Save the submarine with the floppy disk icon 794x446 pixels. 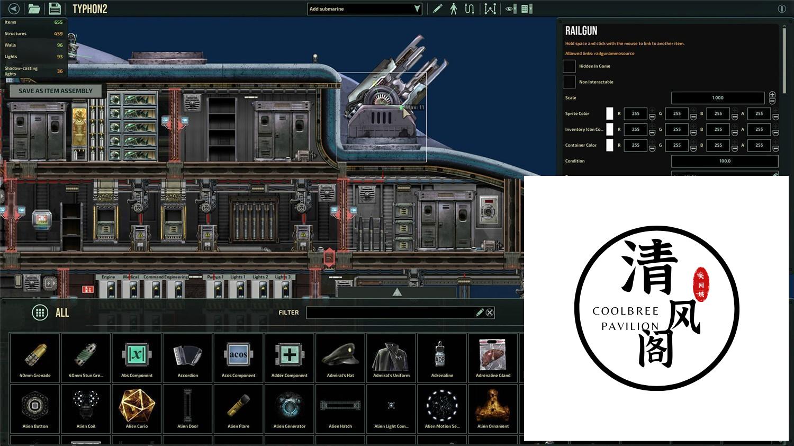tap(55, 8)
